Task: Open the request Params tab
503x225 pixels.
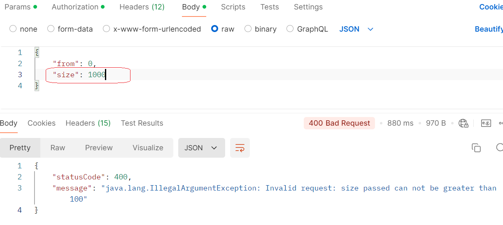Action: [21, 7]
